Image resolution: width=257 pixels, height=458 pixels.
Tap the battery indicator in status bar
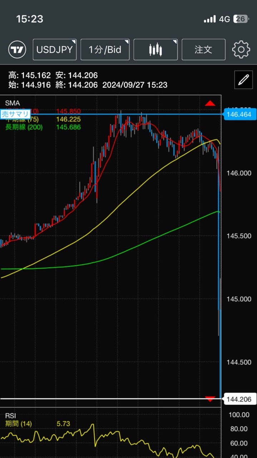241,19
